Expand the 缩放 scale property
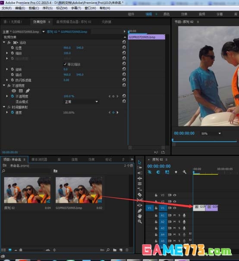 tap(7, 53)
